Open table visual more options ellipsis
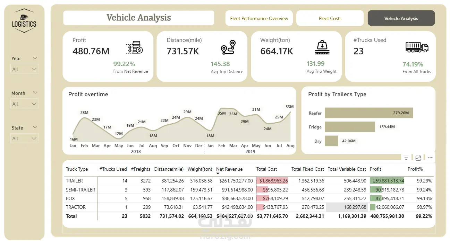This screenshot has width=450, height=241. 430,158
